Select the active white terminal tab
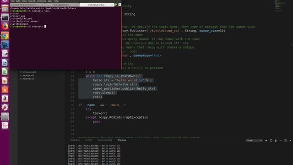 pyautogui.click(x=97, y=5)
